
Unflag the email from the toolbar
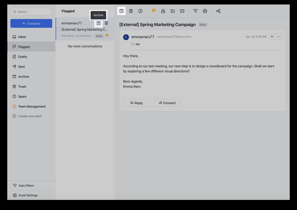pos(154,11)
